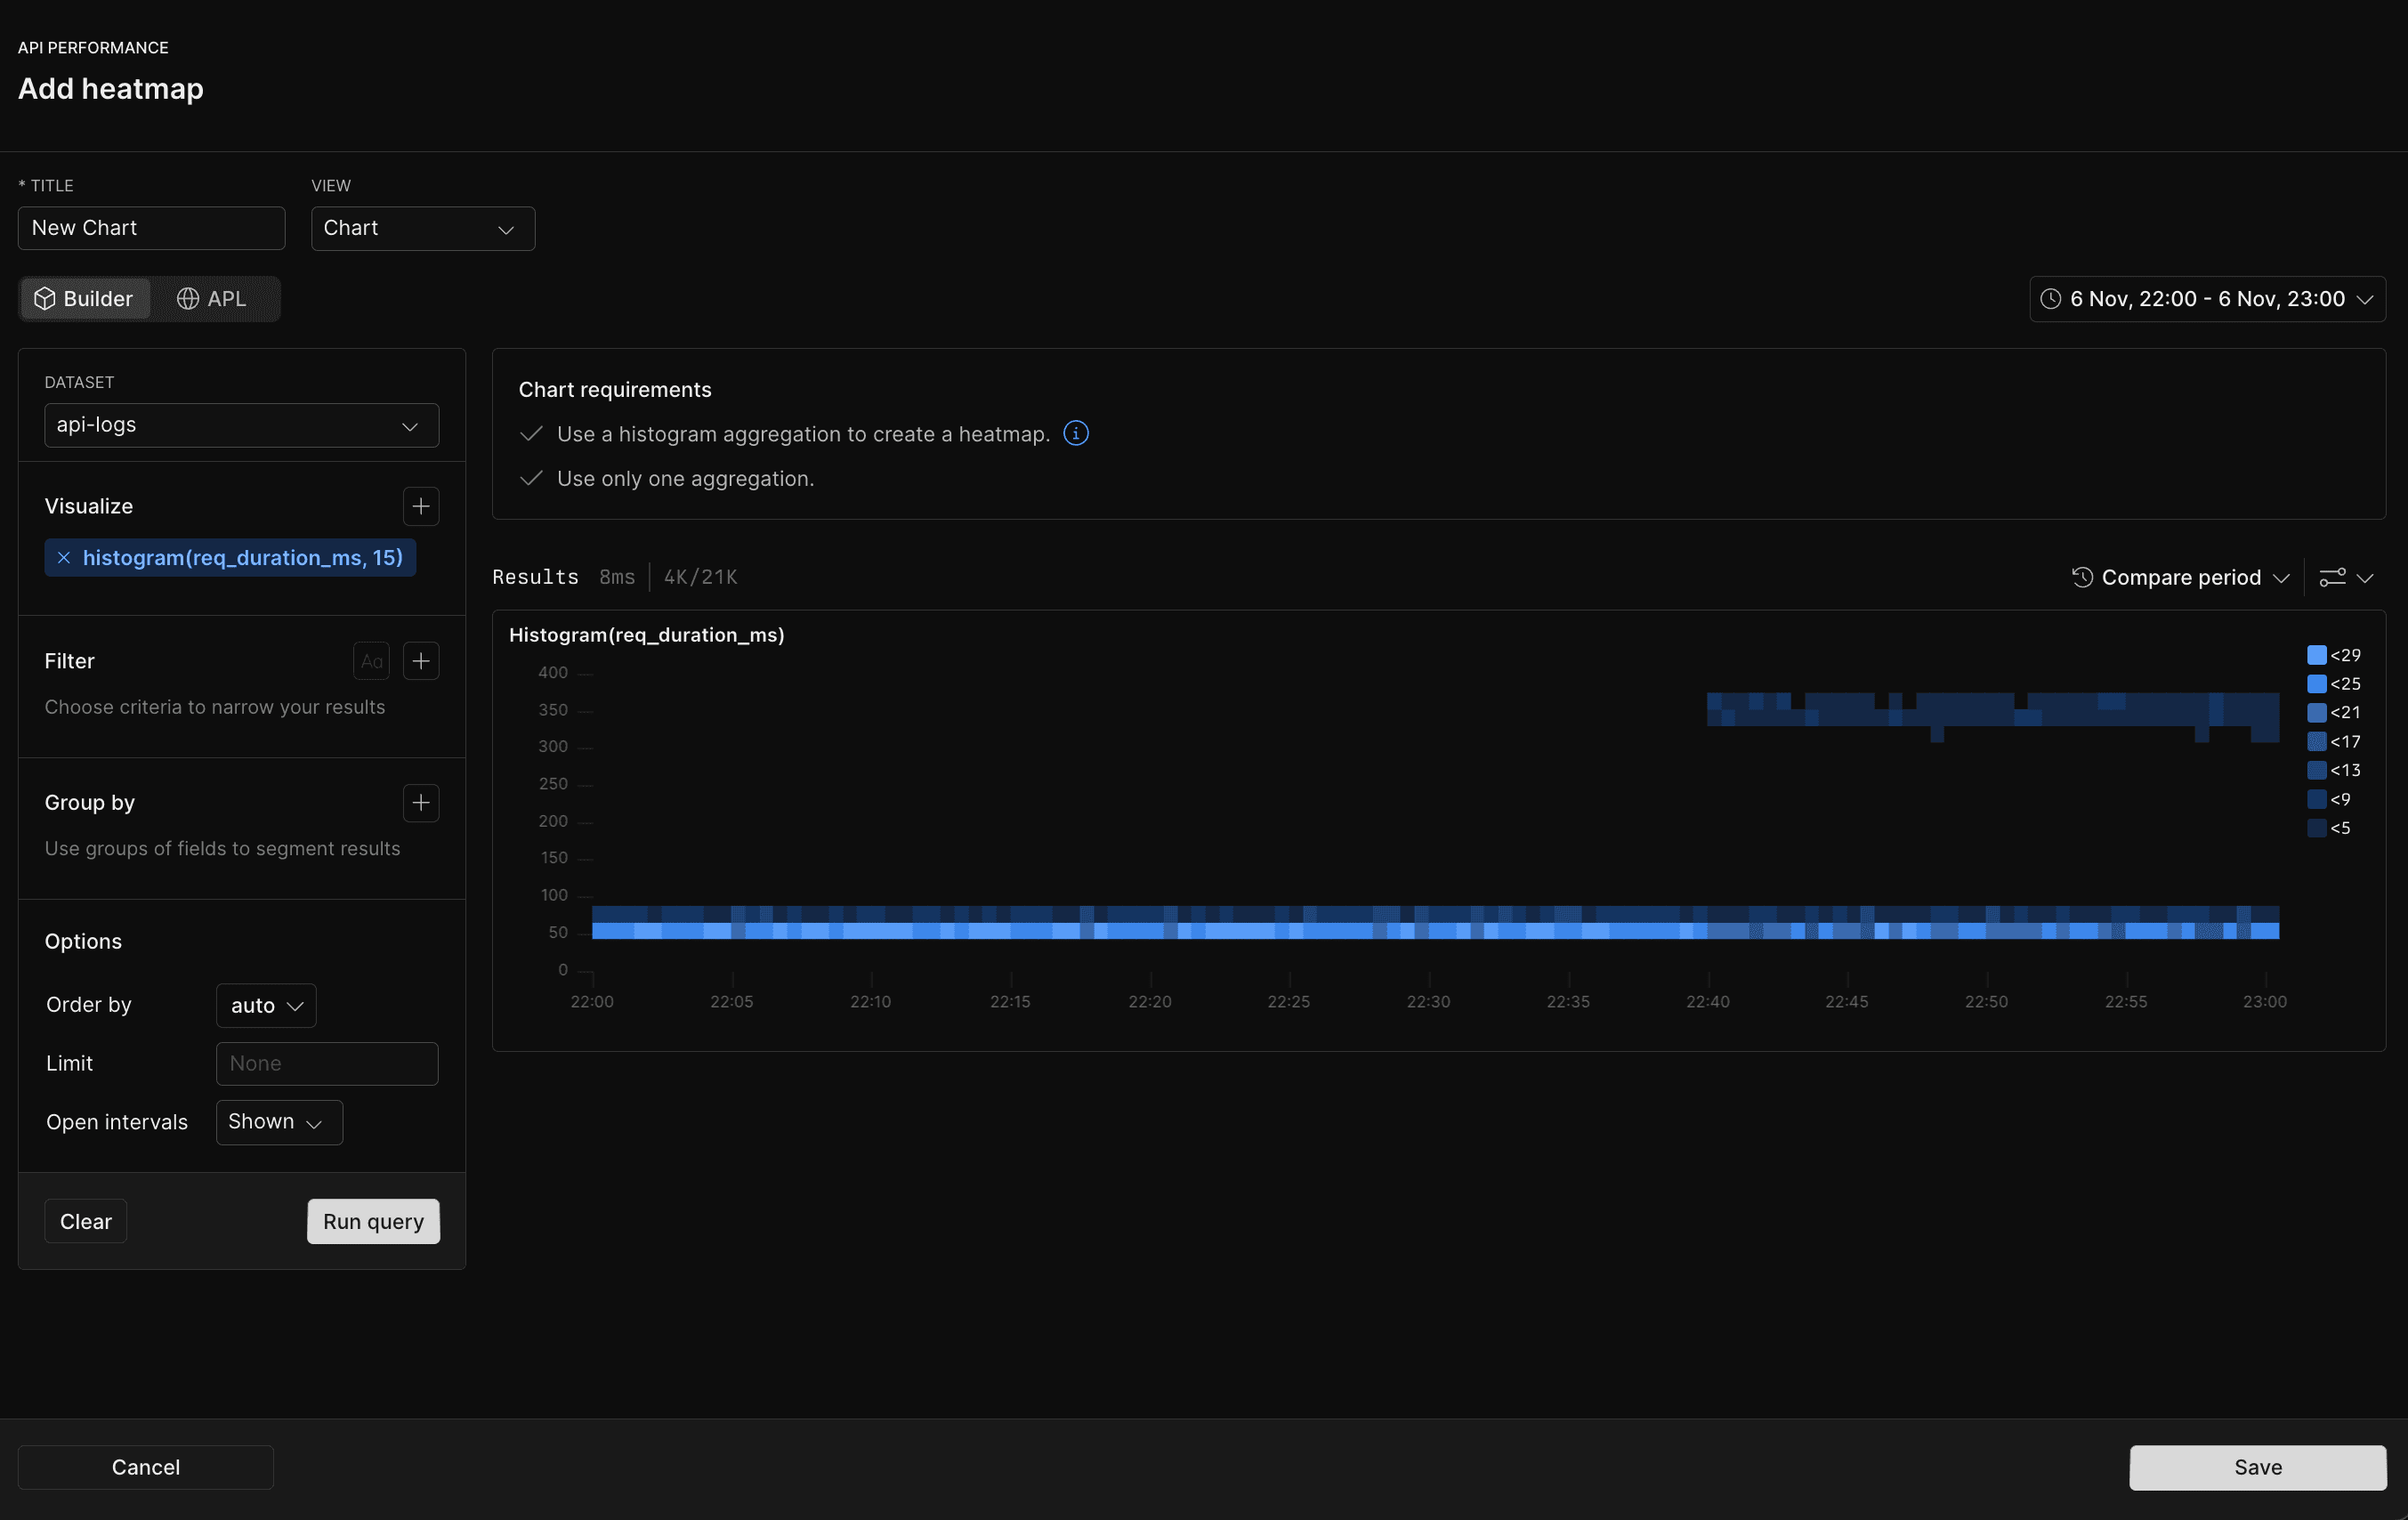Add a new Visualize aggregation with plus icon
The height and width of the screenshot is (1520, 2408).
[x=421, y=506]
